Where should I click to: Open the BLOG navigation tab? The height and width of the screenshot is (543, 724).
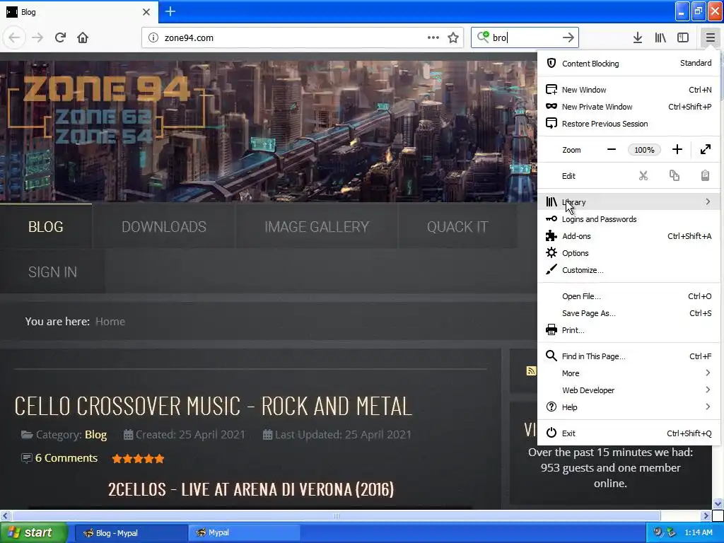pos(46,227)
